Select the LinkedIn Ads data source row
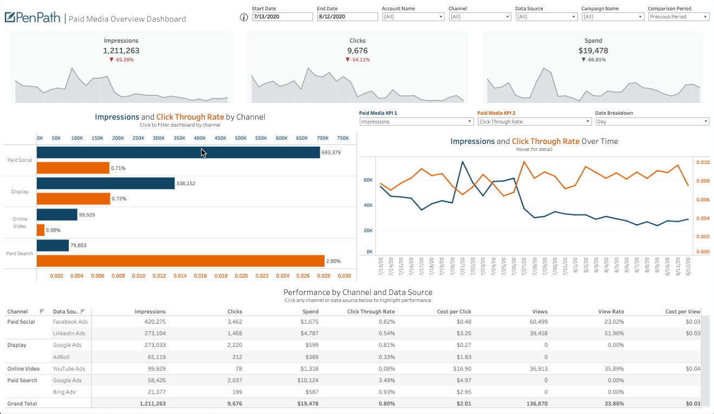The image size is (714, 414). [x=69, y=333]
